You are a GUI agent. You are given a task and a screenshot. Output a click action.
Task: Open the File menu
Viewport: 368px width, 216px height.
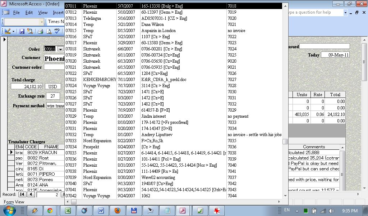(16, 13)
